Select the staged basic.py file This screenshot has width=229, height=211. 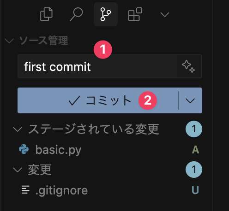coord(108,149)
